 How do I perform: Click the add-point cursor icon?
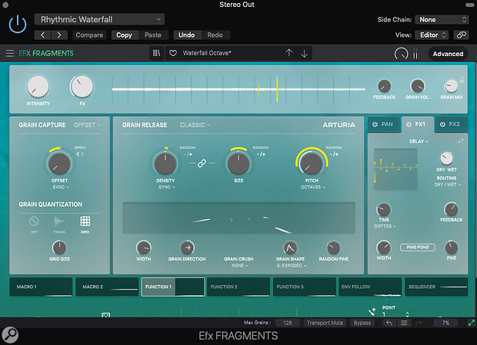pyautogui.click(x=372, y=312)
